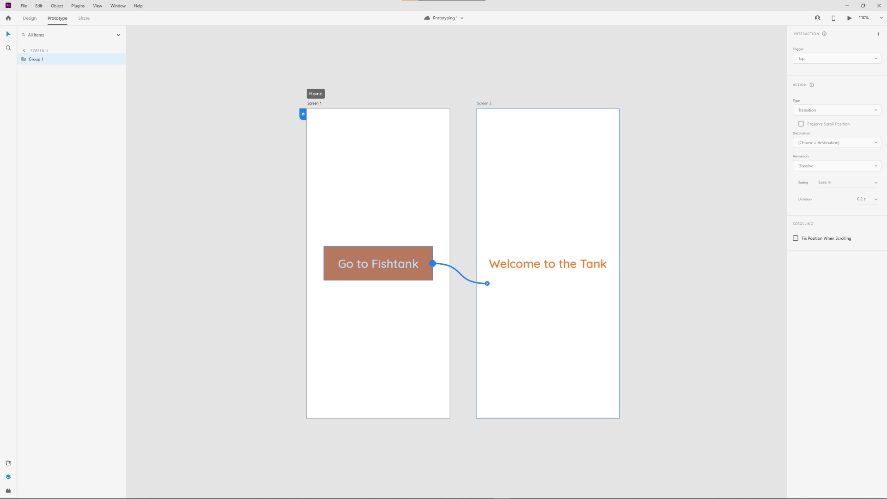Open the File menu
887x499 pixels.
(24, 6)
